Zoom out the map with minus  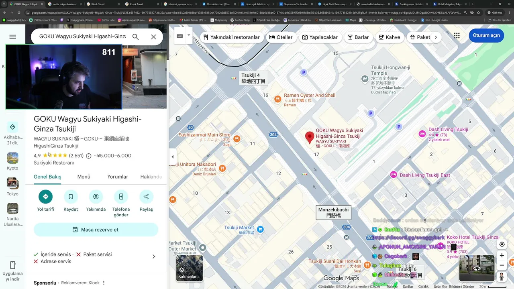pos(502,265)
